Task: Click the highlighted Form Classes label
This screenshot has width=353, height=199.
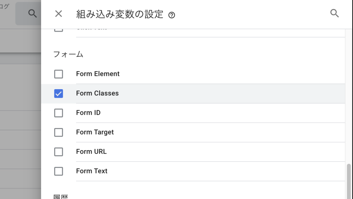Action: coord(97,93)
